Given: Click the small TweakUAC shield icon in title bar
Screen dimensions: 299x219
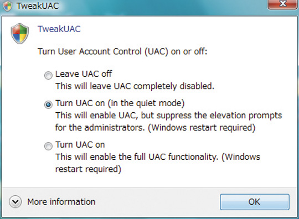Looking at the screenshot, I should tap(8, 6).
